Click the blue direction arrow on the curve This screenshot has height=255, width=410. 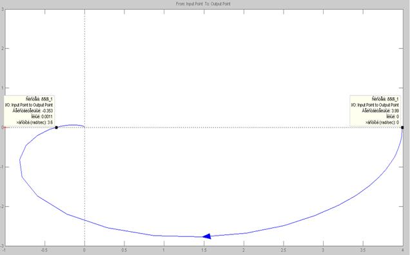[207, 236]
